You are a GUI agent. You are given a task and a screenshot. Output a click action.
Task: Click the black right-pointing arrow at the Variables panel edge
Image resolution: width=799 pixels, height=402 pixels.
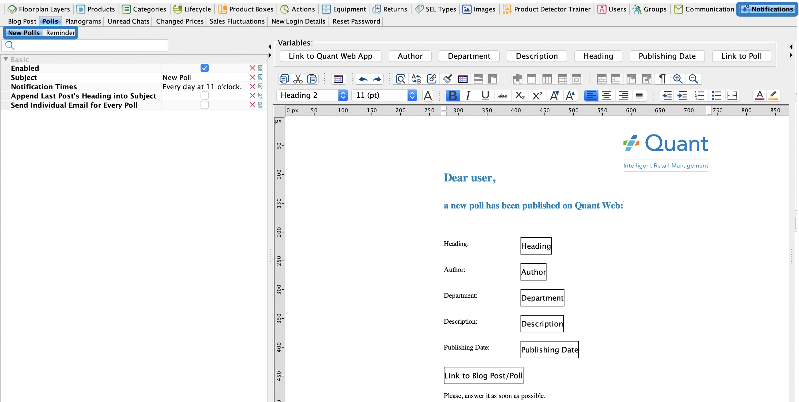(x=791, y=55)
